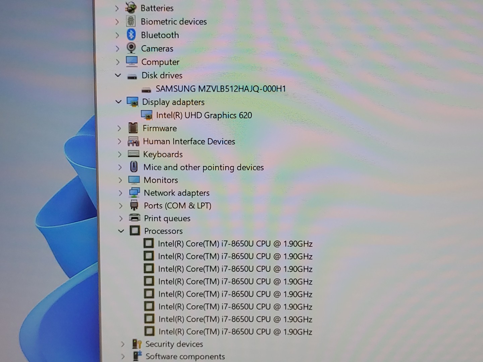Screen dimensions: 483x362
Task: Select Mice and other pointing devices label
Action: [x=204, y=167]
